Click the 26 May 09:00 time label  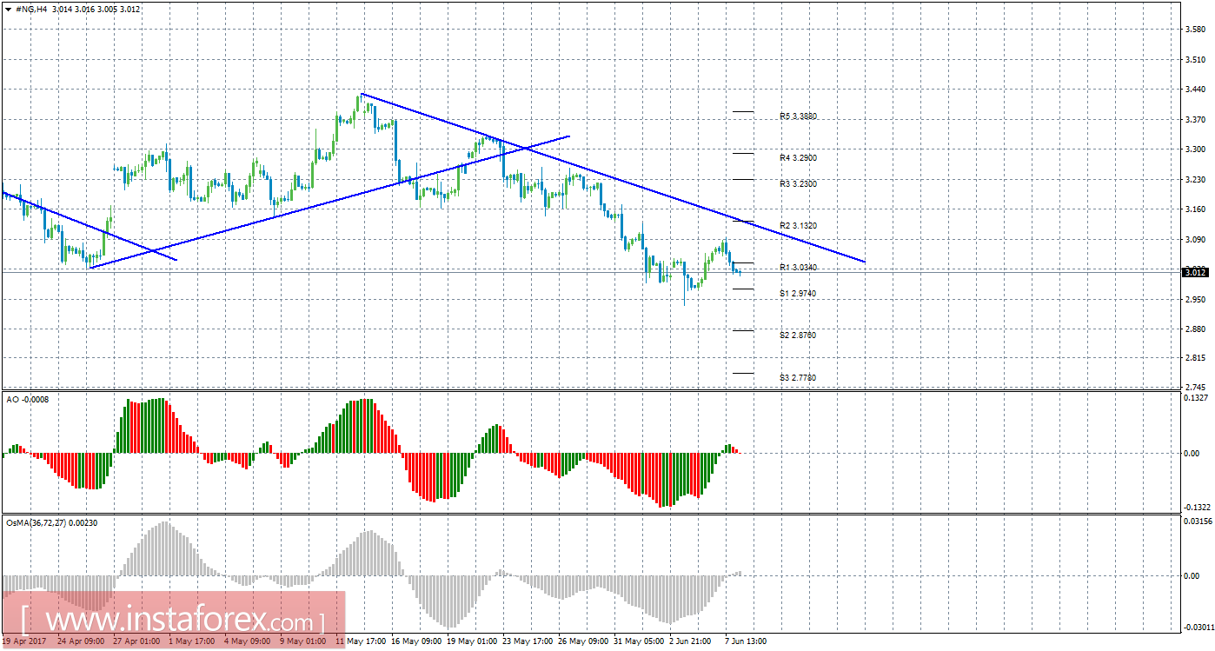(x=582, y=642)
